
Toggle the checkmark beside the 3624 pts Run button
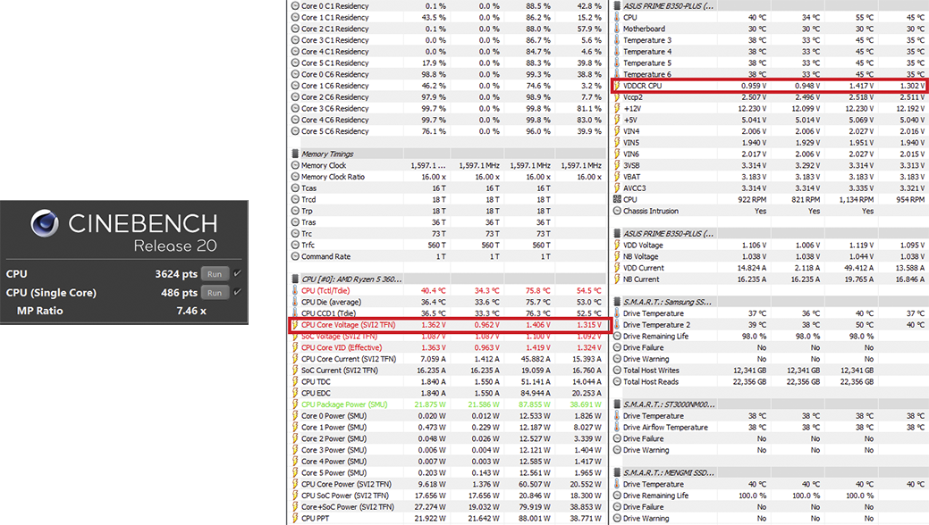(238, 273)
